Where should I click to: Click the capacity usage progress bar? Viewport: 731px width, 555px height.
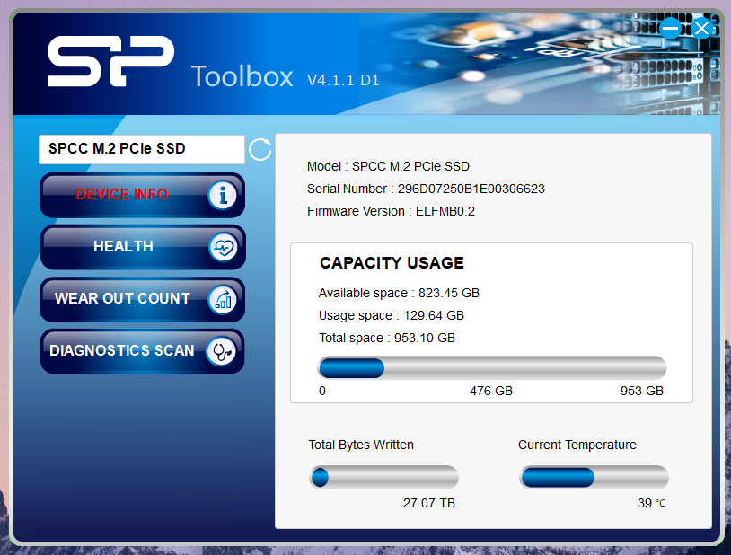click(x=492, y=368)
